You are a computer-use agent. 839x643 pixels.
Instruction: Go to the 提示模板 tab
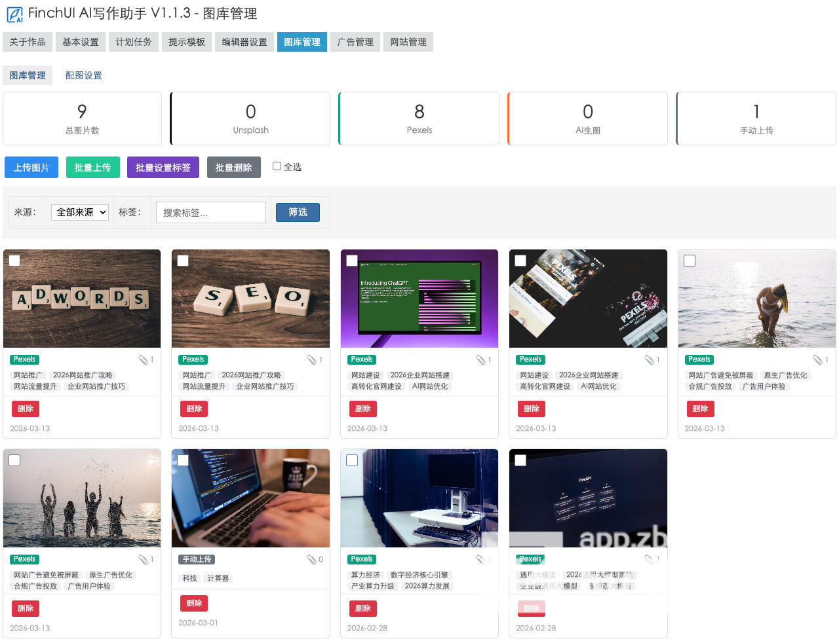click(x=186, y=42)
